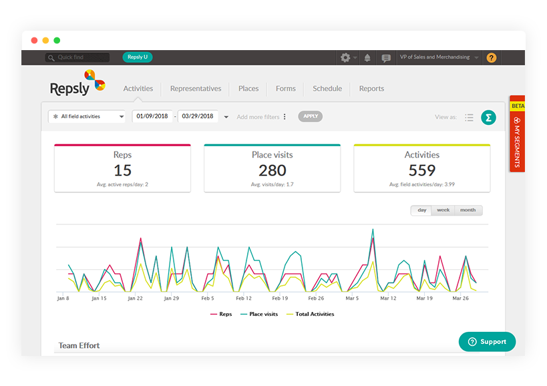Viewport: 547px width, 386px height.
Task: Click the orange help question mark icon
Action: coord(491,58)
